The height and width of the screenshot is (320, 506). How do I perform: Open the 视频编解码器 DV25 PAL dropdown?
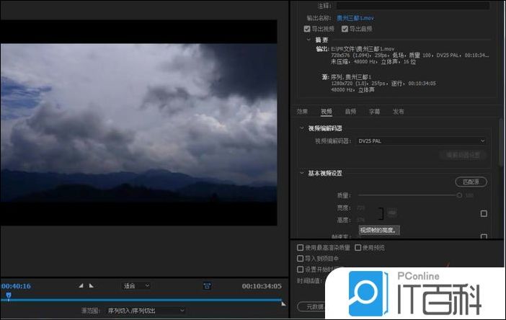click(x=421, y=141)
